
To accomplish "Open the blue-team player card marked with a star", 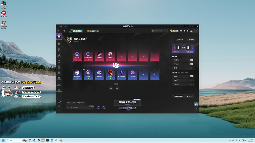I will [88, 75].
